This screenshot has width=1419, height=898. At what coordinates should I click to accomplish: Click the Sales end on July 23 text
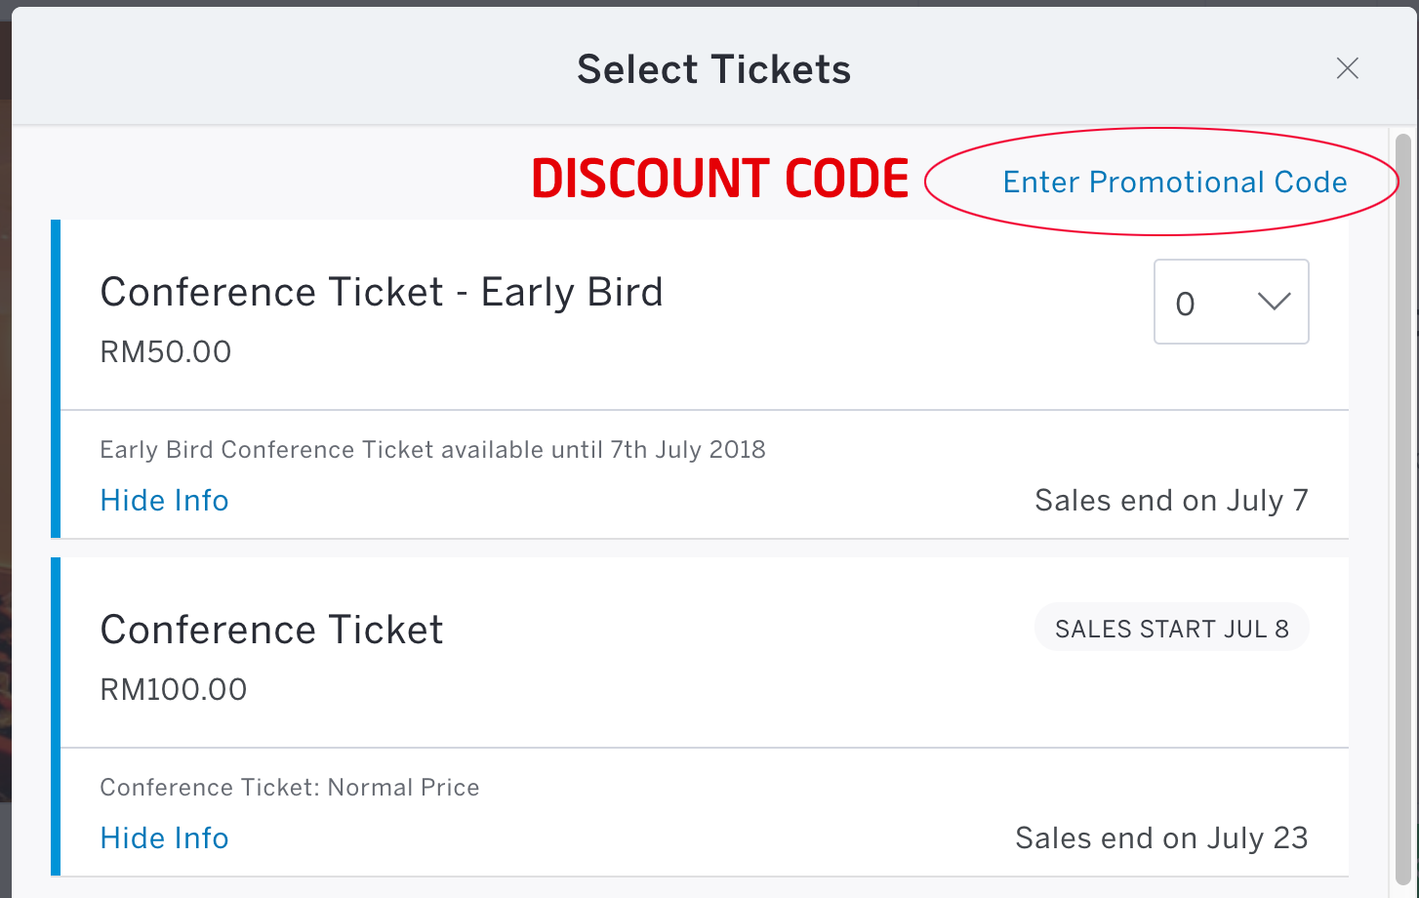coord(1161,838)
